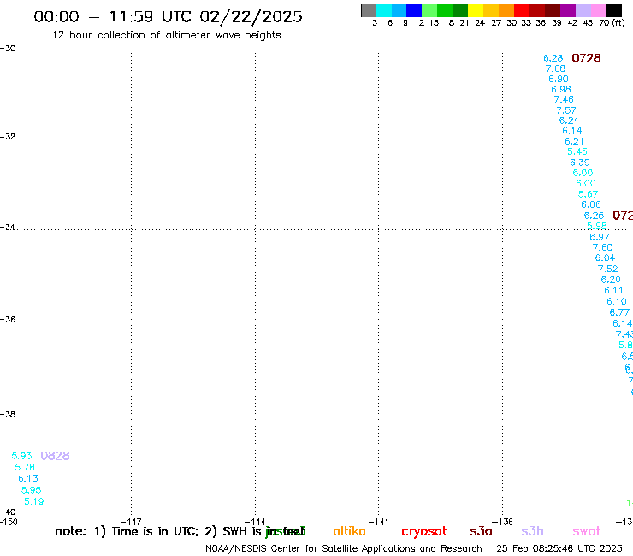Click the cyan 6 ft legend swatch
The width and height of the screenshot is (633, 556).
click(384, 10)
